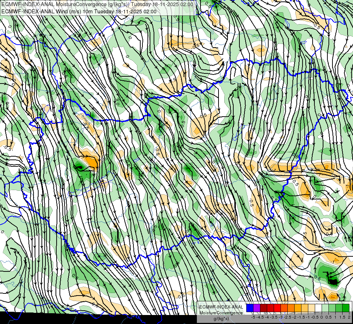Click the legend swatch between -4.5 and -4
353x324 pixels.
coord(264,308)
